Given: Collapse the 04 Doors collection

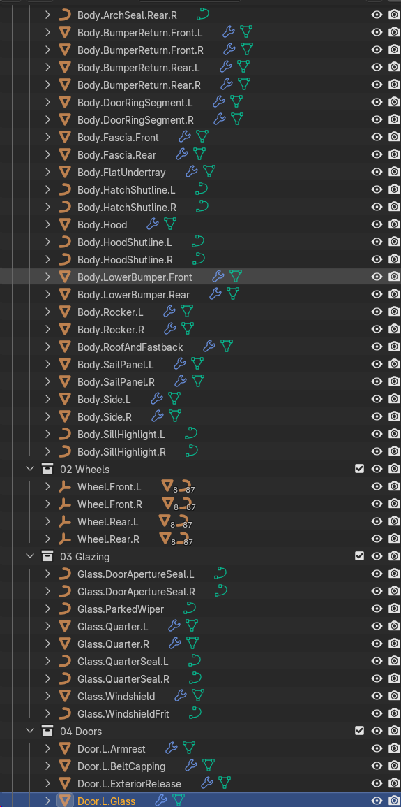Looking at the screenshot, I should (30, 731).
